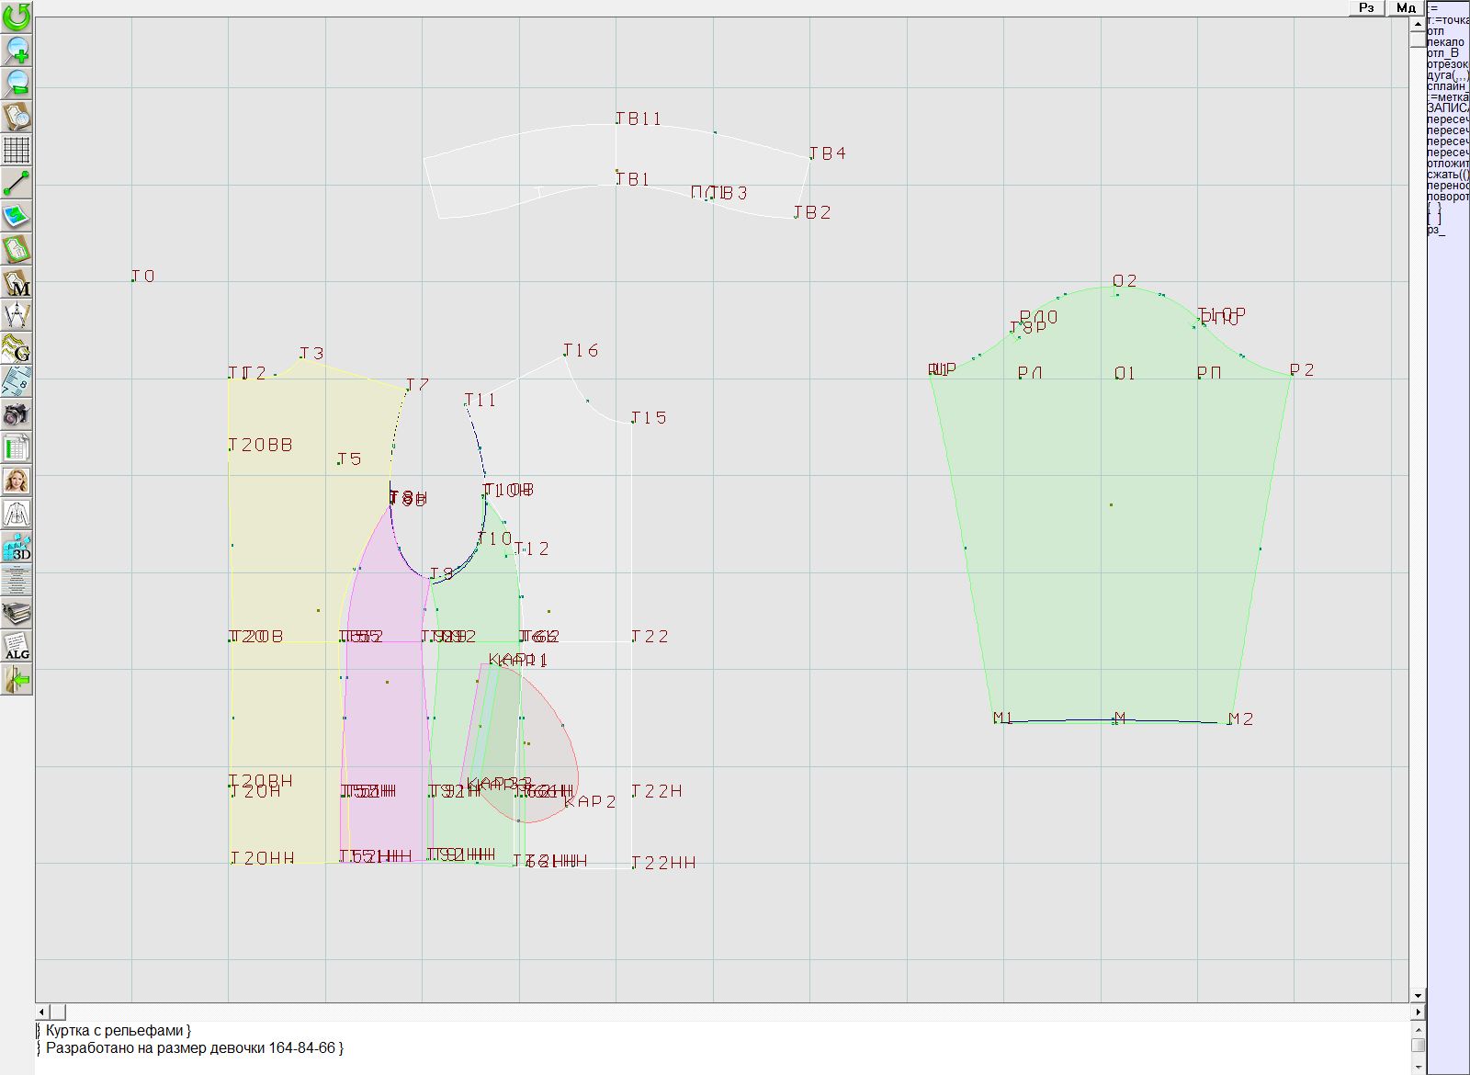Open the 3D view icon
The image size is (1470, 1075).
[17, 547]
